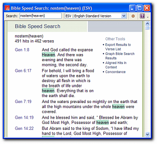Expand the small arrow next to help icon
The width and height of the screenshot is (157, 144).
click(x=148, y=17)
